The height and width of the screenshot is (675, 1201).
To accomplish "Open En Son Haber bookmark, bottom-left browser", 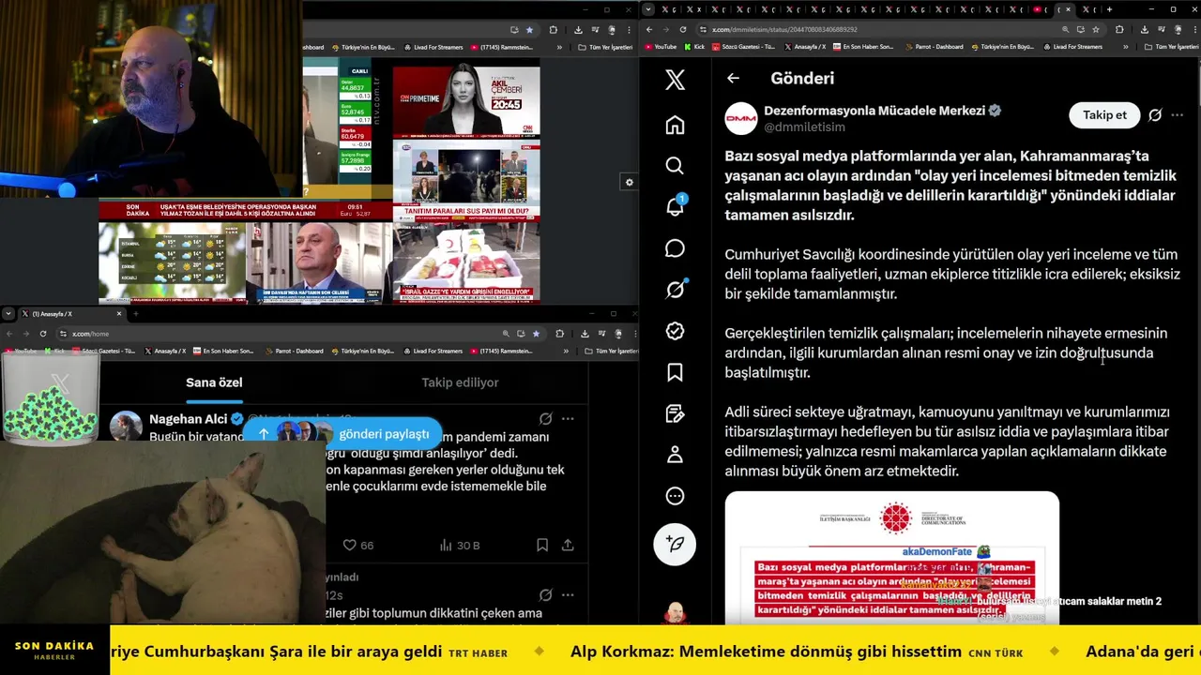I will point(223,351).
